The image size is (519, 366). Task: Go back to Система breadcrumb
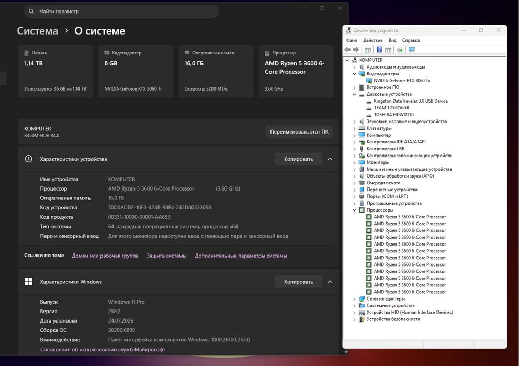click(x=37, y=31)
